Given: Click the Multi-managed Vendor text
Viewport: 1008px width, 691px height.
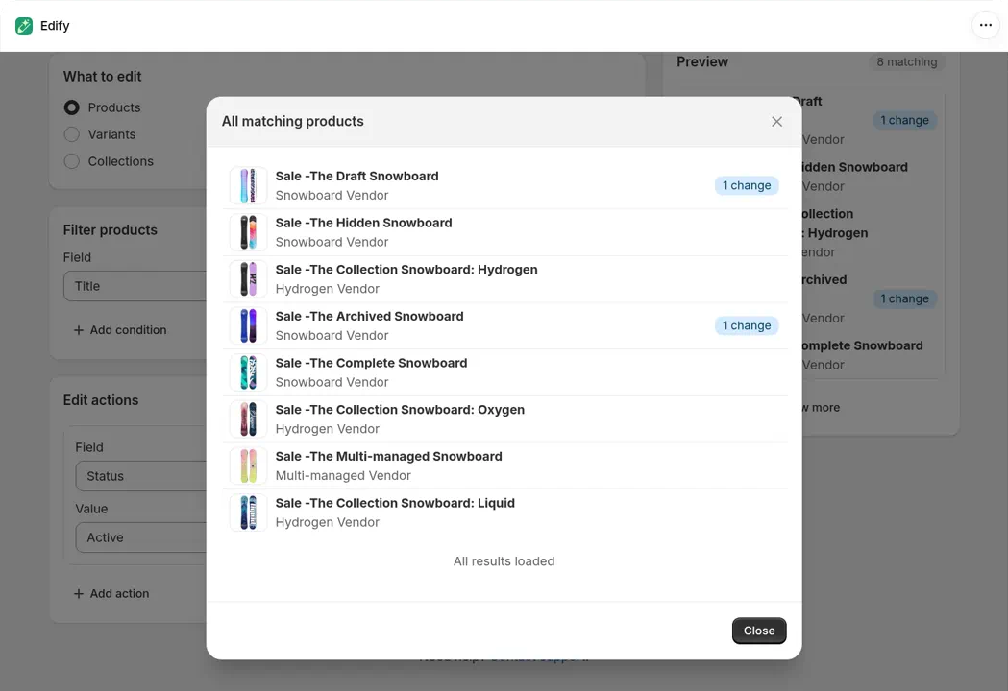Looking at the screenshot, I should tap(343, 476).
